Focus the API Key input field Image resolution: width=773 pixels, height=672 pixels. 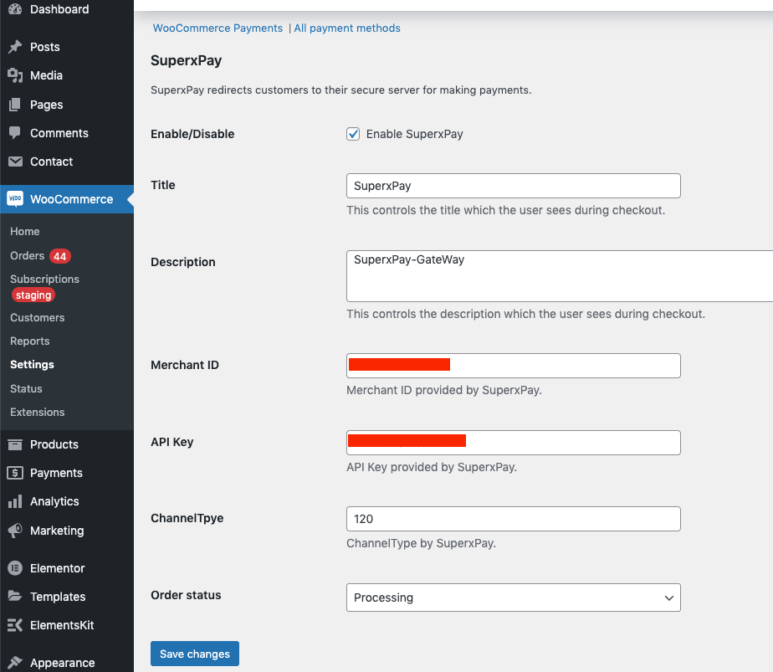513,443
